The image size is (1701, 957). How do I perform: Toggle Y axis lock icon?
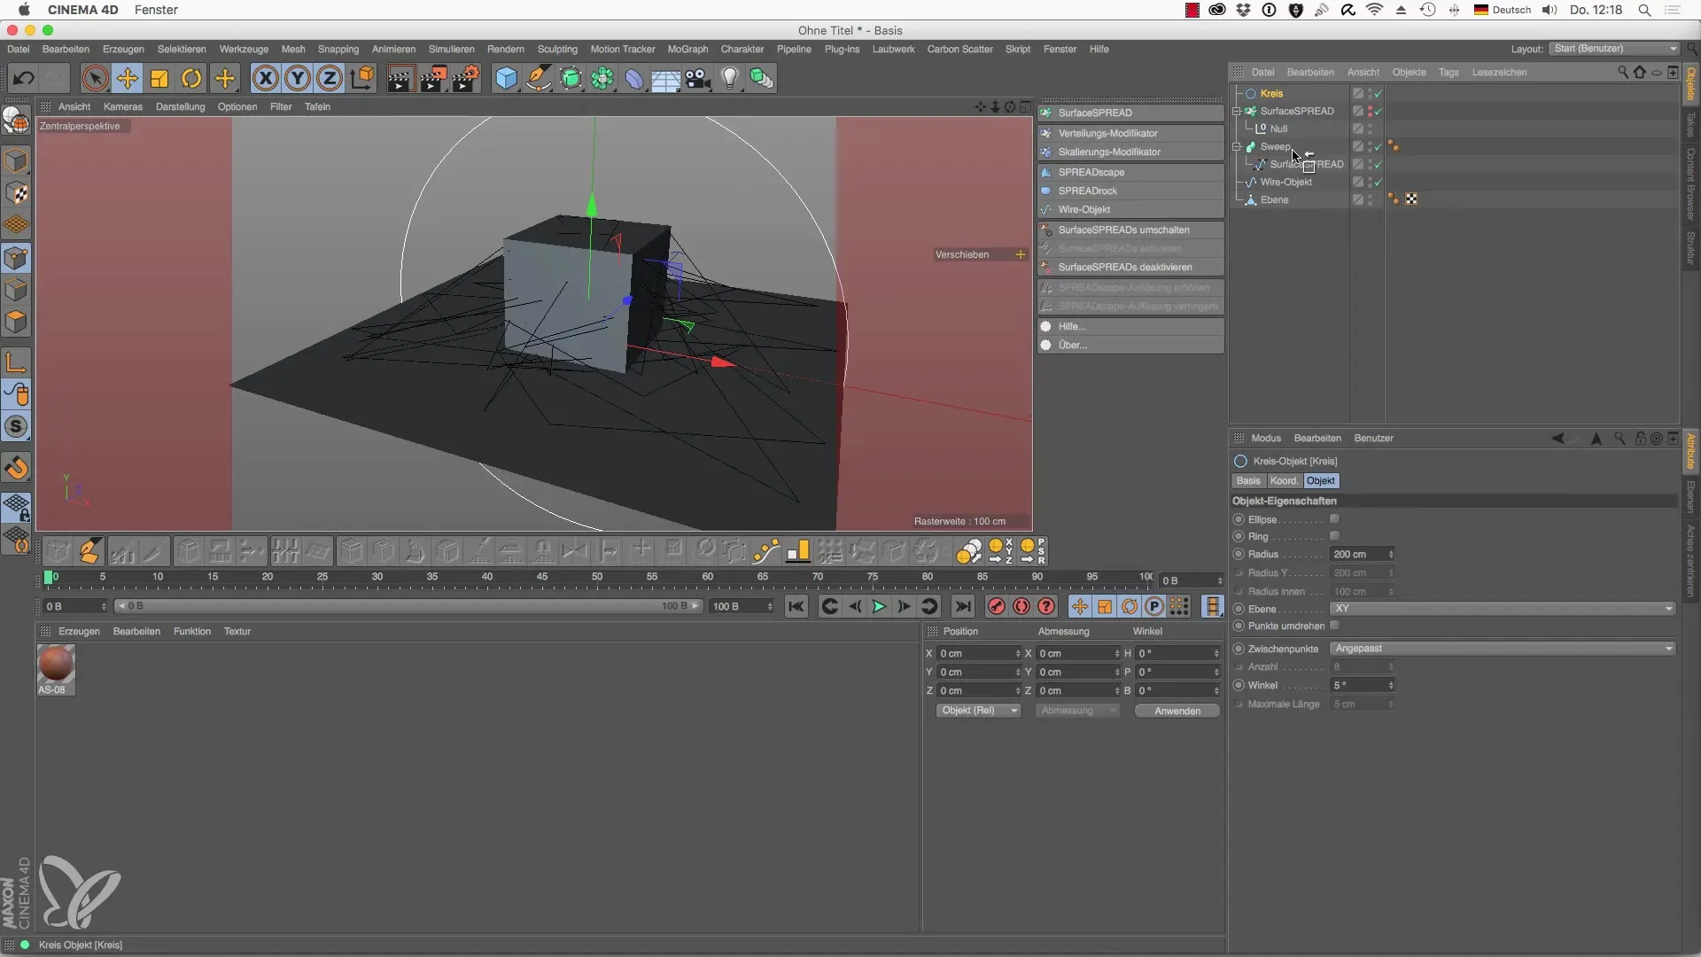[x=298, y=79]
